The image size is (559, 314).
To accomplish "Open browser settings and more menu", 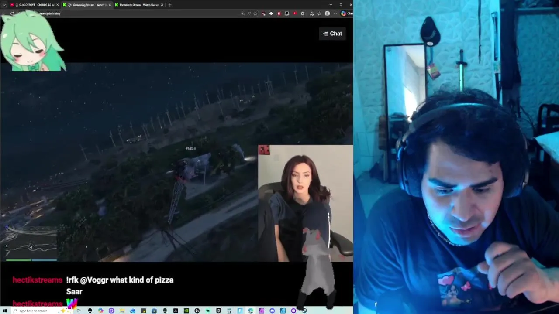I will coord(335,14).
